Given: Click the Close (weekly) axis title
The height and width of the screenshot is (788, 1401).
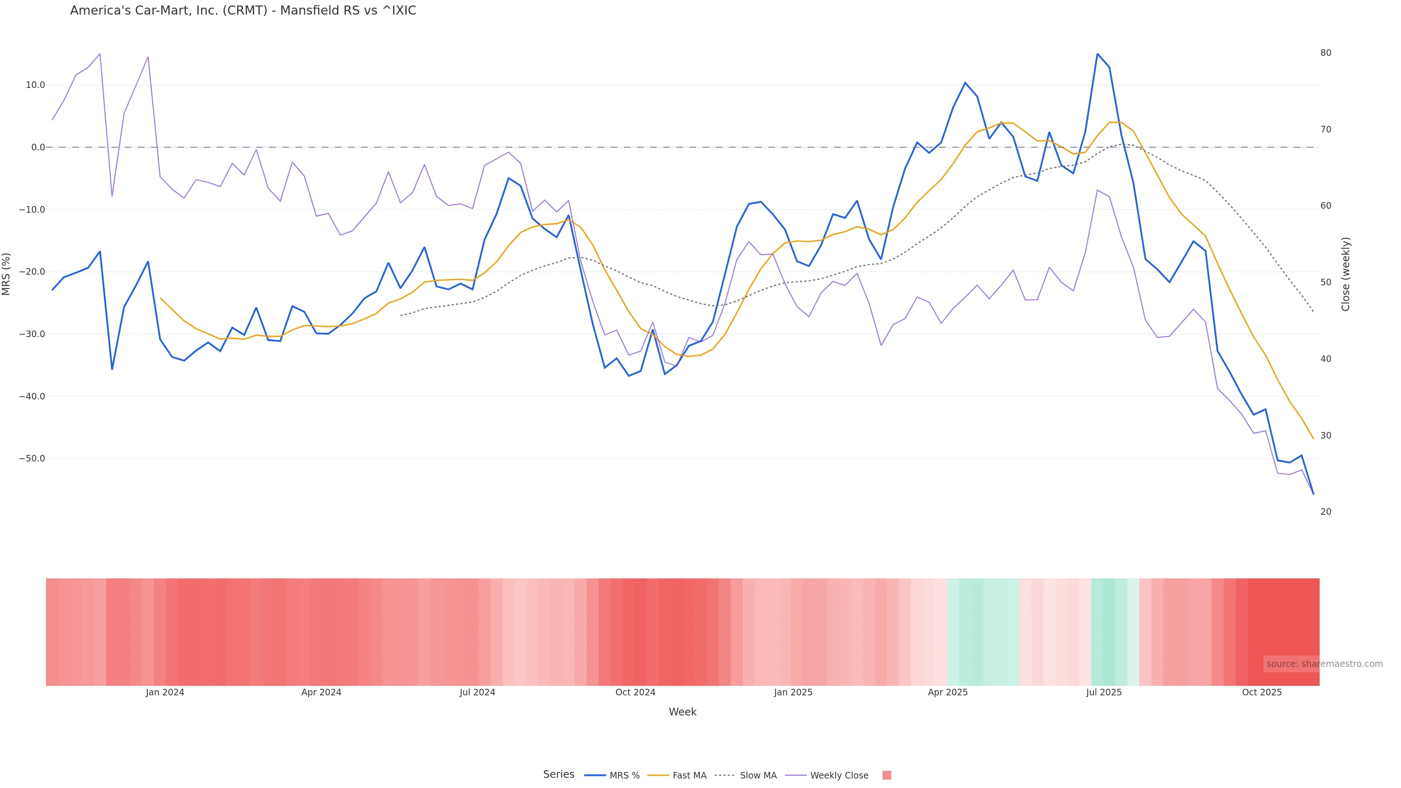Looking at the screenshot, I should click(x=1346, y=274).
